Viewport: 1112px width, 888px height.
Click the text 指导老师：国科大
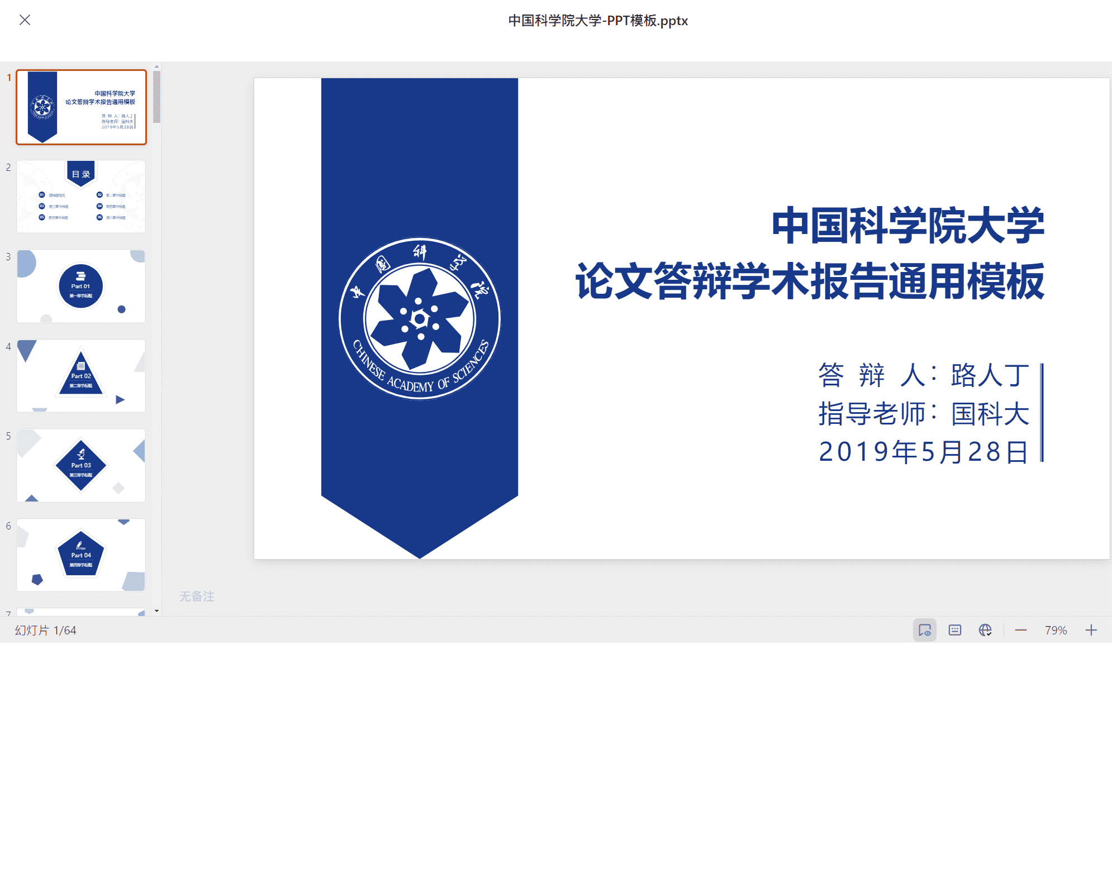click(924, 414)
